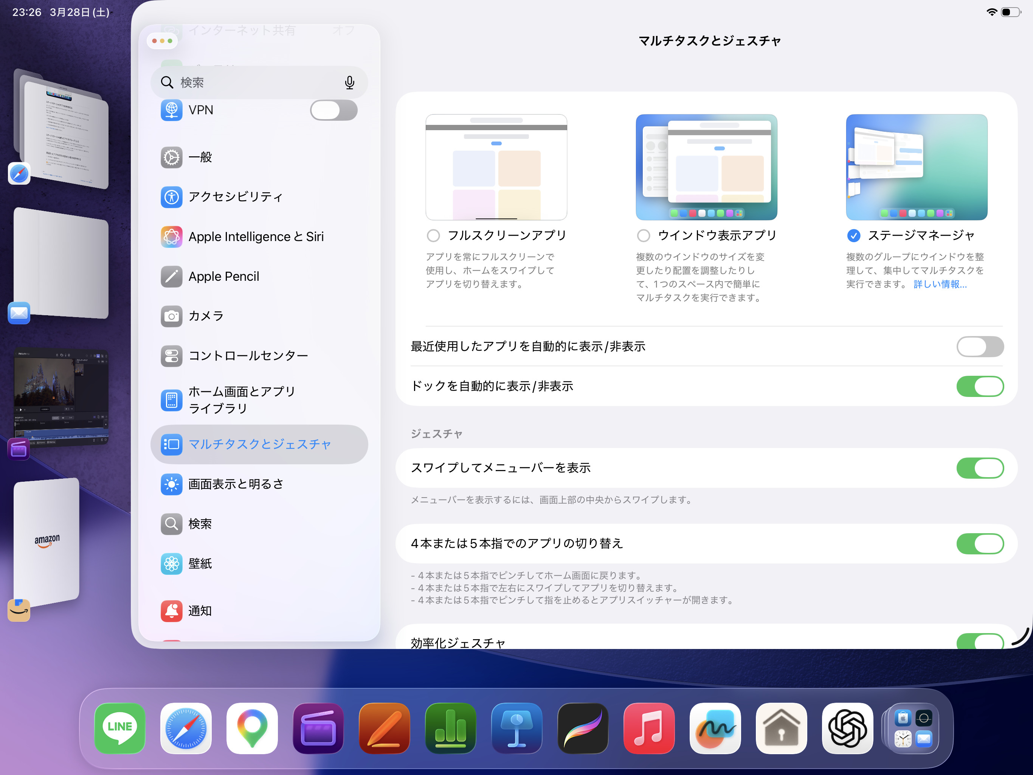Click the search (検索) input field
Screen dimensions: 1033x775
click(252, 83)
